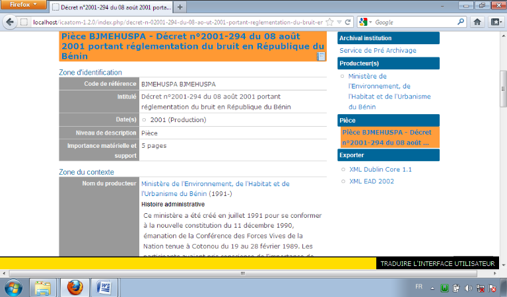This screenshot has height=297, width=507.
Task: Open Service de Pré Archivage link
Action: 378,50
